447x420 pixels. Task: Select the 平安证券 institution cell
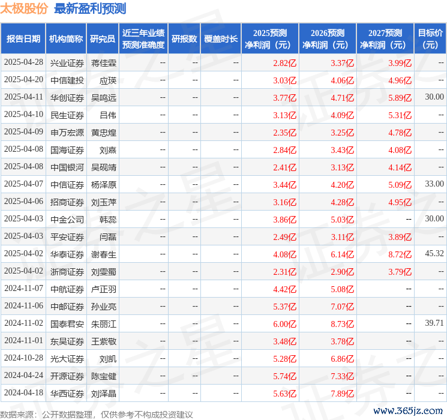[x=67, y=237]
